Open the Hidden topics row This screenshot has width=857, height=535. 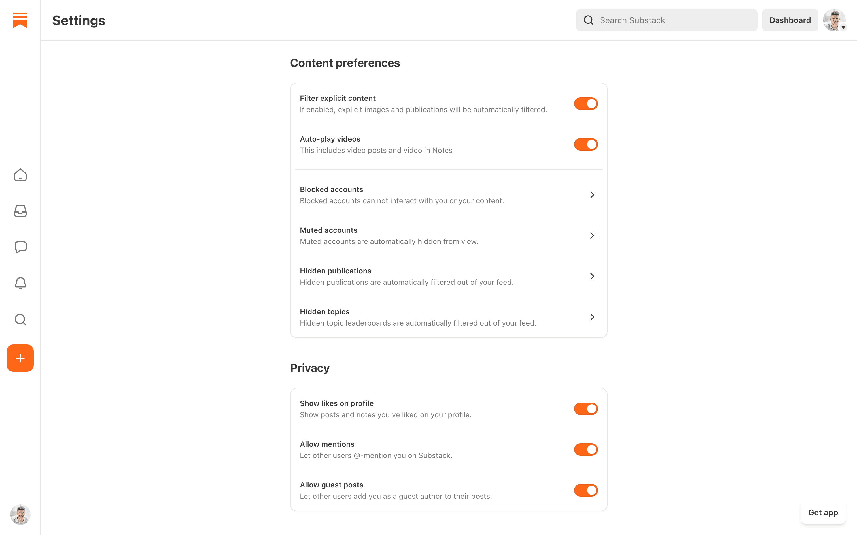[448, 317]
